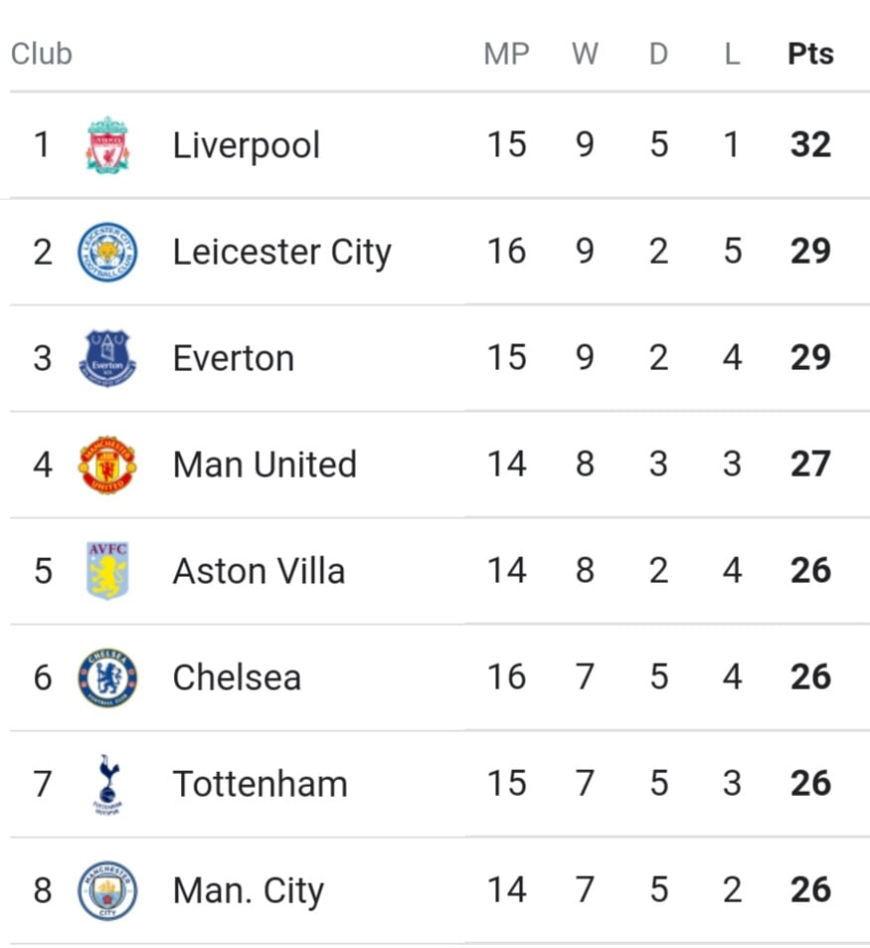
Task: Open the Leicester City team link
Action: [x=282, y=252]
